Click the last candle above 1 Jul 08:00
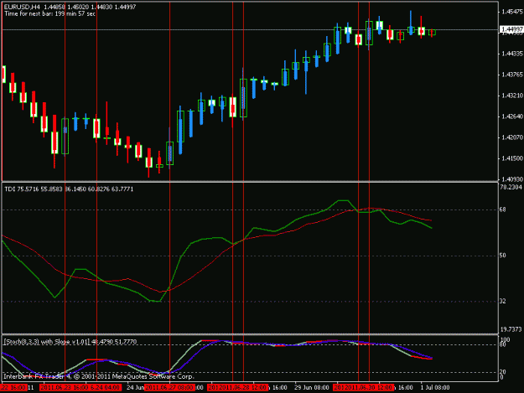Image resolution: width=524 pixels, height=393 pixels. [x=432, y=33]
